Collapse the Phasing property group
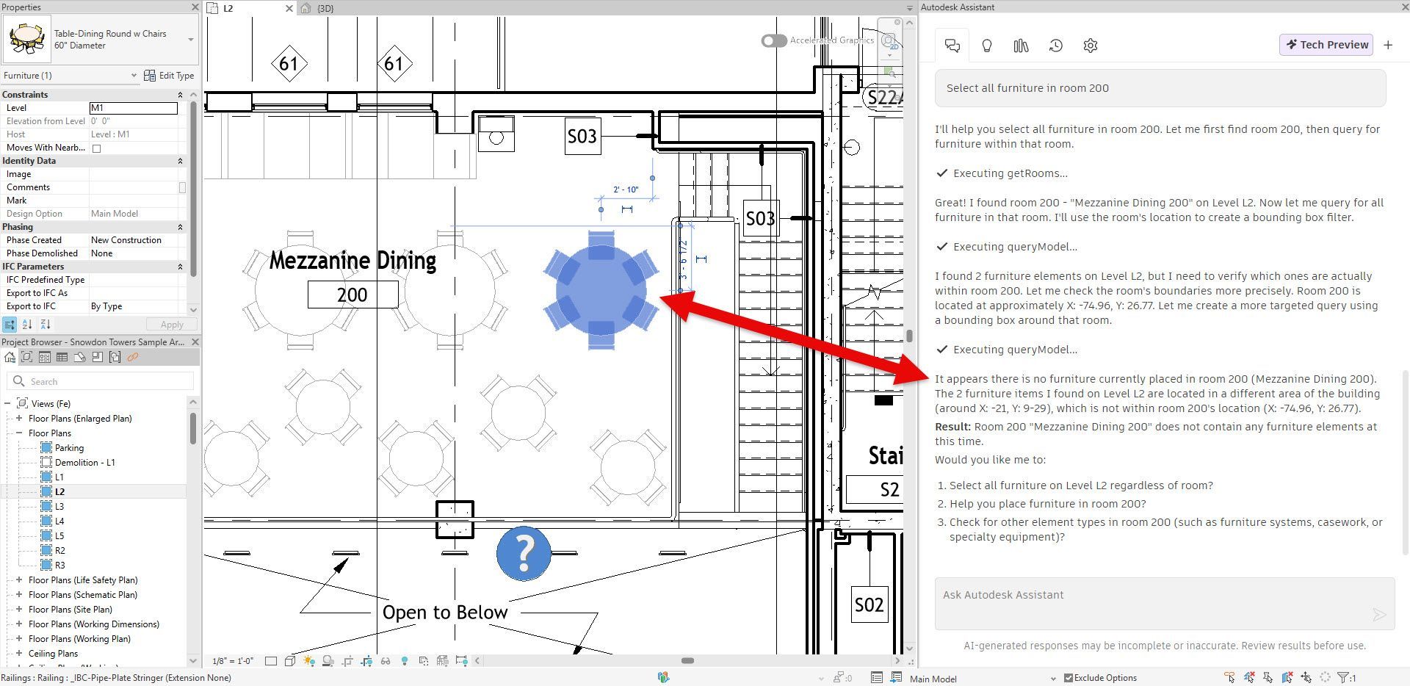1410x686 pixels. 180,227
